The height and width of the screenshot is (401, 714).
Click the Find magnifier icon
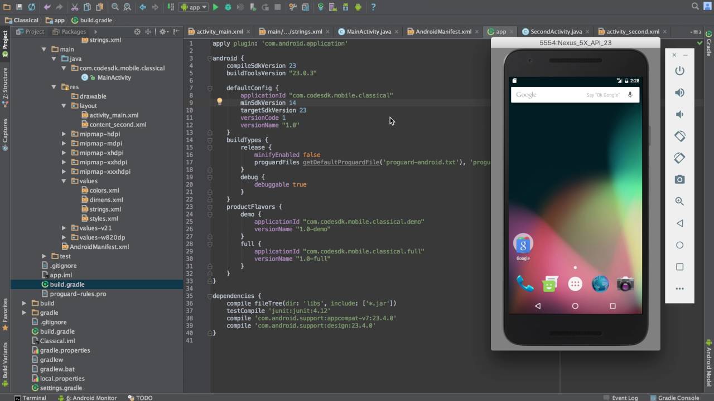[x=115, y=7]
